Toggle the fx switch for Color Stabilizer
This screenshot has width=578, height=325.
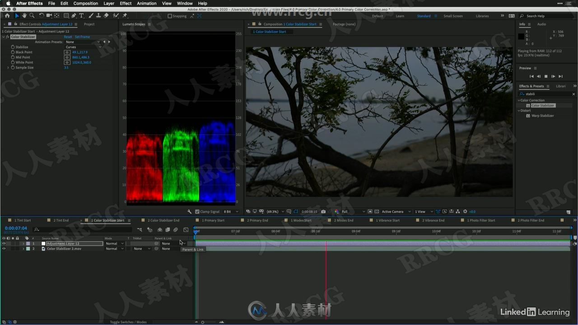pyautogui.click(x=8, y=37)
